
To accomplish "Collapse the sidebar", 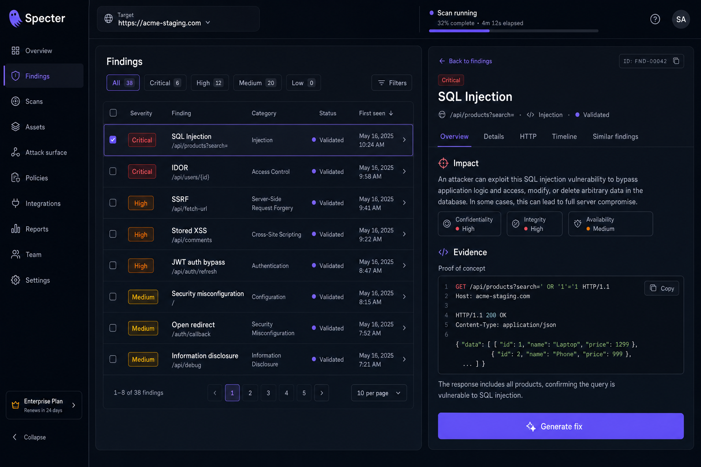I will tap(29, 437).
